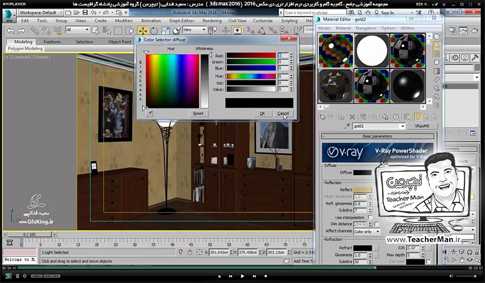Toggle the Angle Snap icon
Viewport: 485px width, 283px height.
(x=261, y=30)
